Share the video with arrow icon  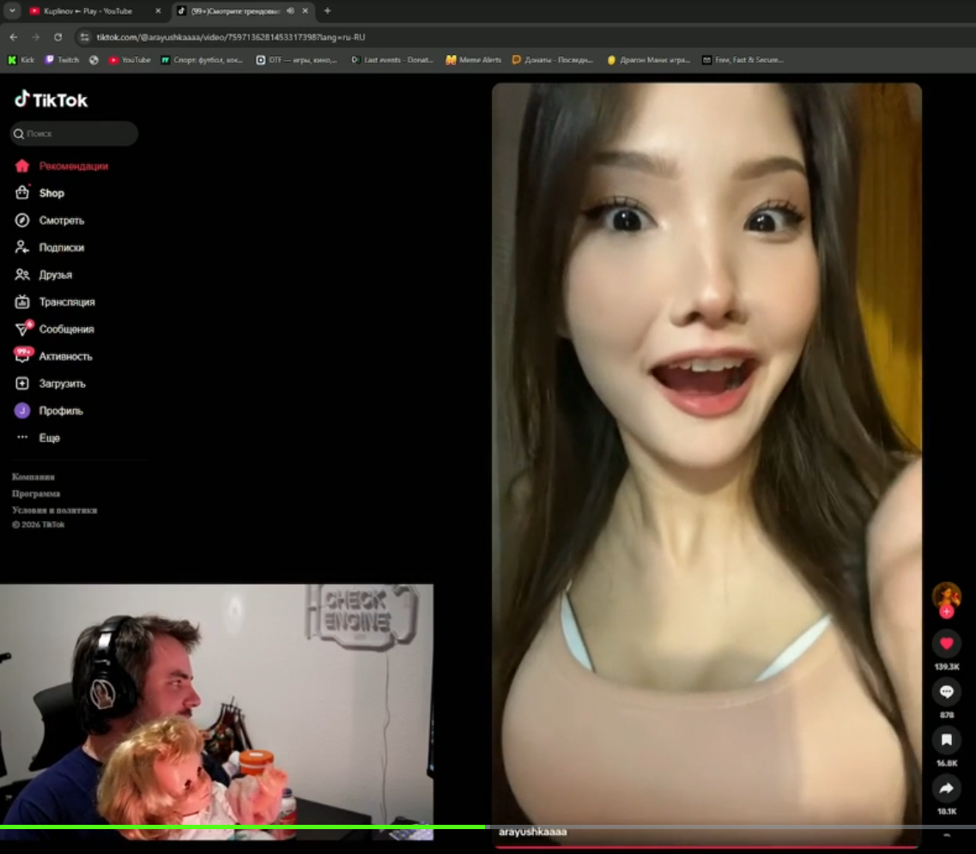click(946, 788)
